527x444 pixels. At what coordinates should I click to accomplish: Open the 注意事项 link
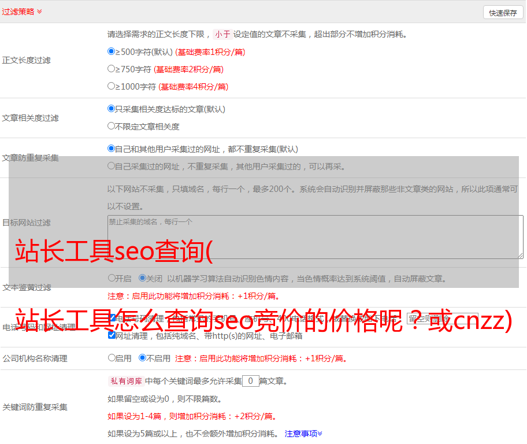pos(303,434)
